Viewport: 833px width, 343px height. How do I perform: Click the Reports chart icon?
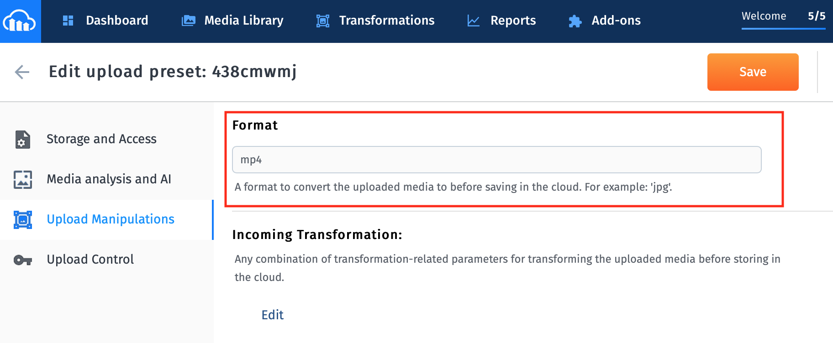[x=474, y=21]
